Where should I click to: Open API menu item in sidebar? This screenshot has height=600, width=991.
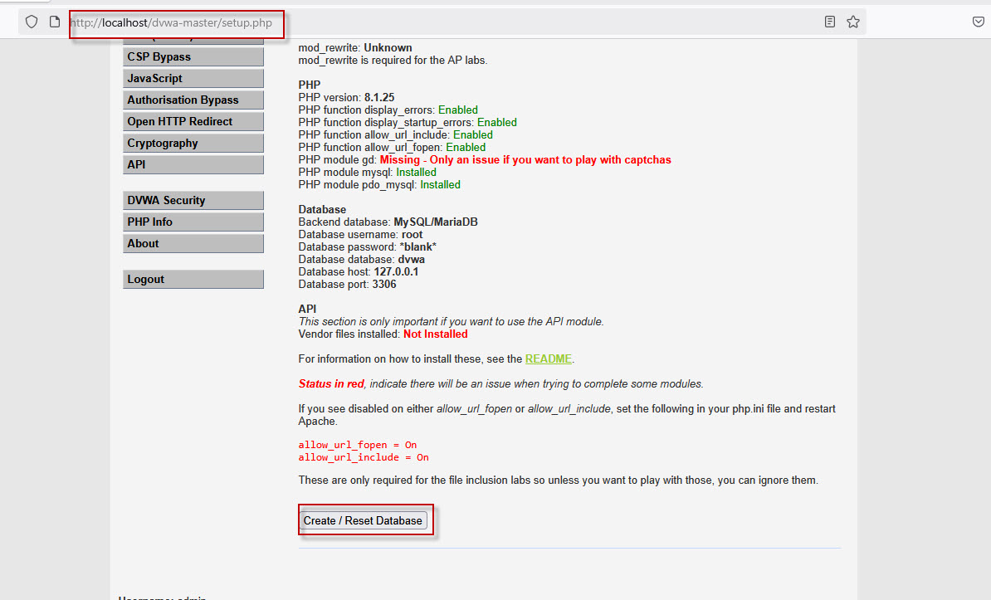click(193, 164)
